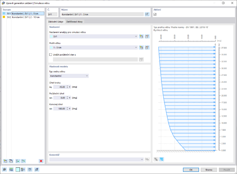This screenshot has height=174, width=237.
Task: Switch to Základní údaje tab
Action: (56, 22)
